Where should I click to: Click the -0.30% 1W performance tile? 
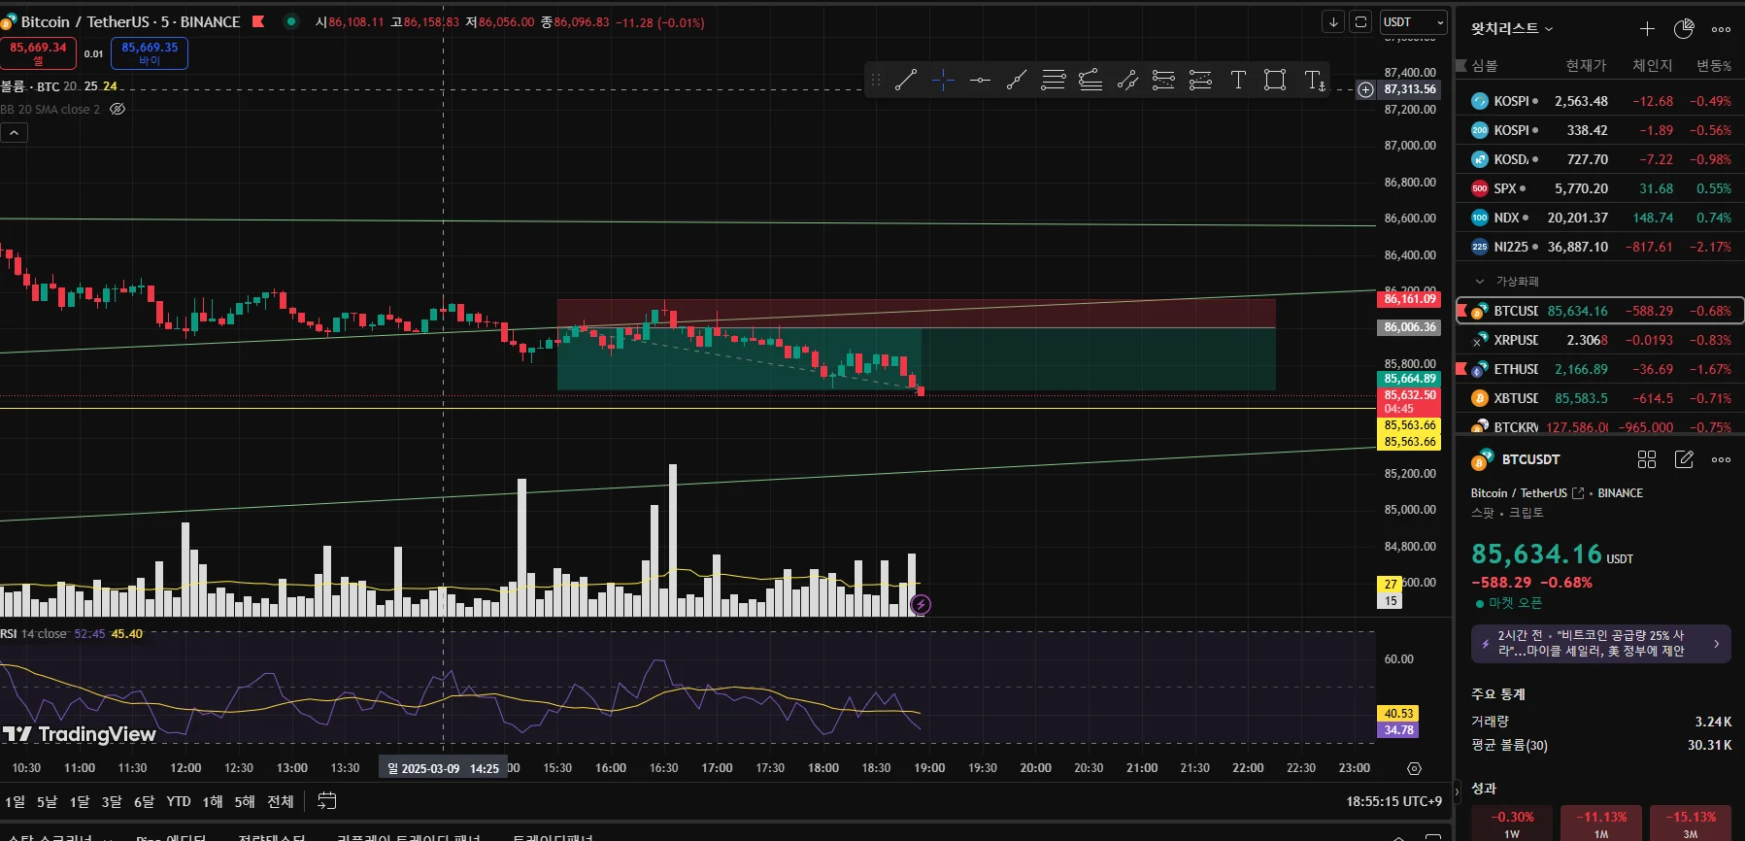coord(1512,823)
